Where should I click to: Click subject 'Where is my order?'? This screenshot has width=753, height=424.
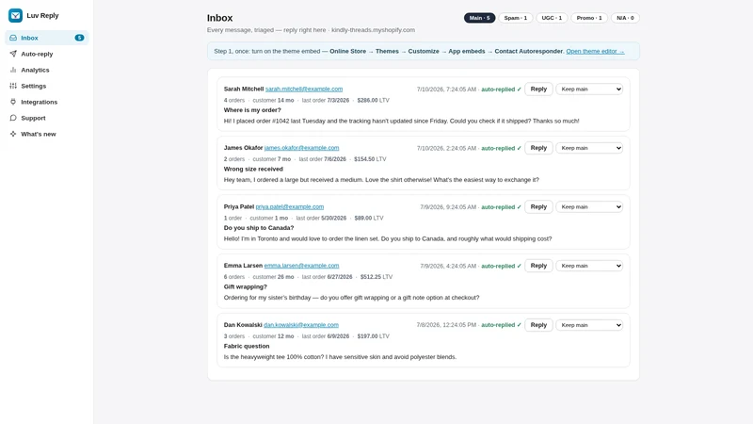point(252,110)
